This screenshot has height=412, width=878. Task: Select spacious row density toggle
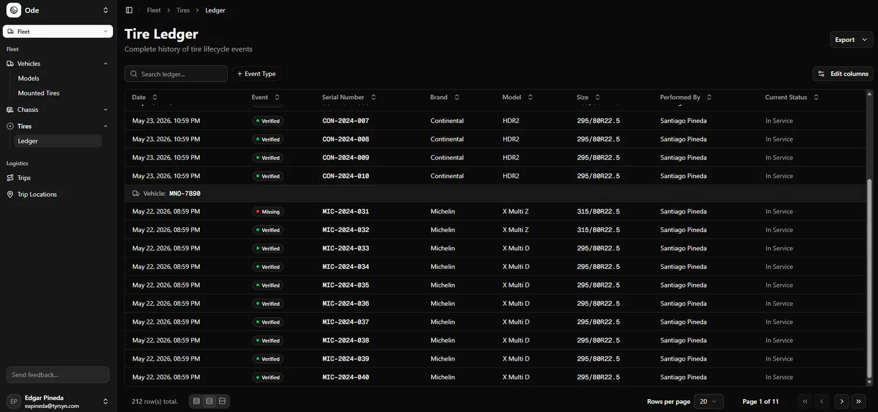pyautogui.click(x=222, y=401)
